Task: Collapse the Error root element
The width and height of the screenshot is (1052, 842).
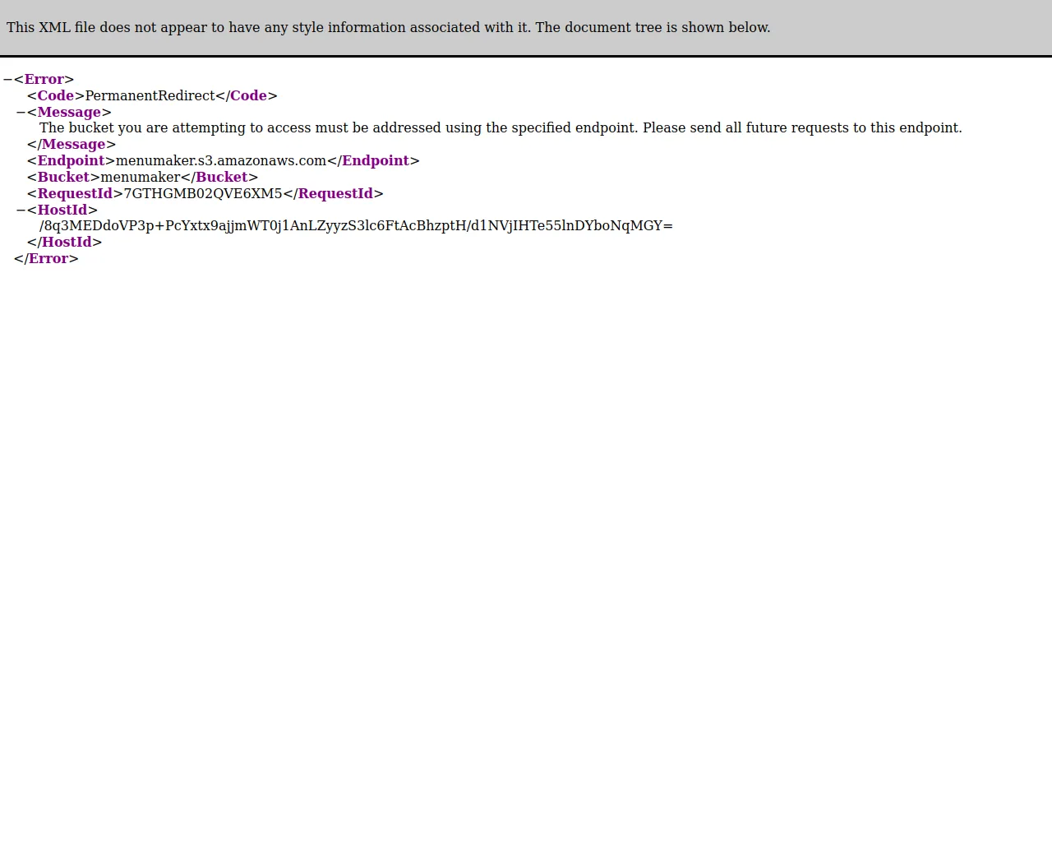Action: point(7,80)
